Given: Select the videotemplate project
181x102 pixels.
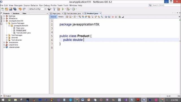Looking at the screenshot, I should (x=14, y=47).
